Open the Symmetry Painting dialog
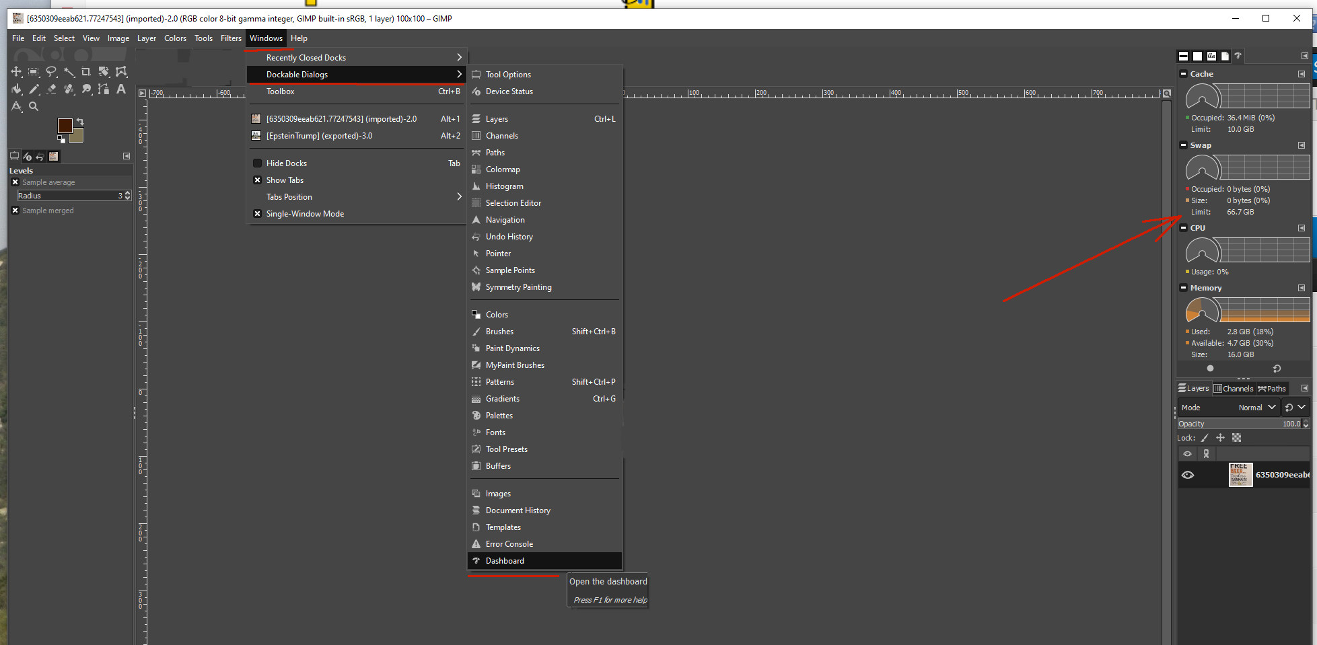Viewport: 1317px width, 645px height. (x=544, y=287)
